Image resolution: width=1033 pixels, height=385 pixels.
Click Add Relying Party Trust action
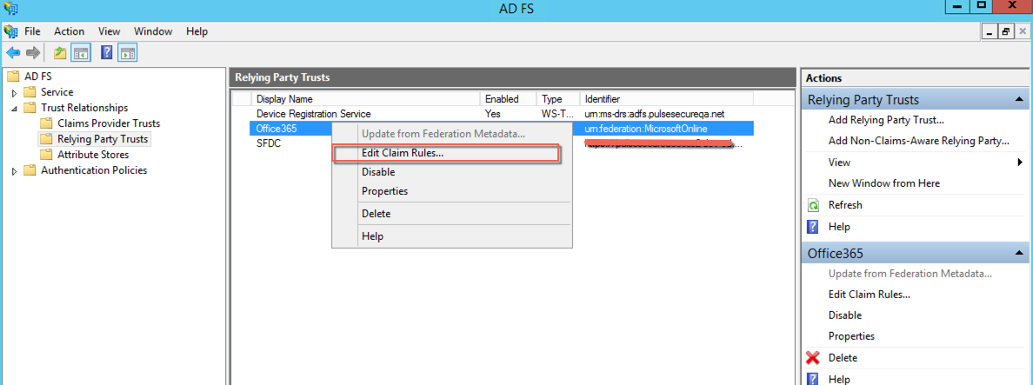[x=886, y=121]
